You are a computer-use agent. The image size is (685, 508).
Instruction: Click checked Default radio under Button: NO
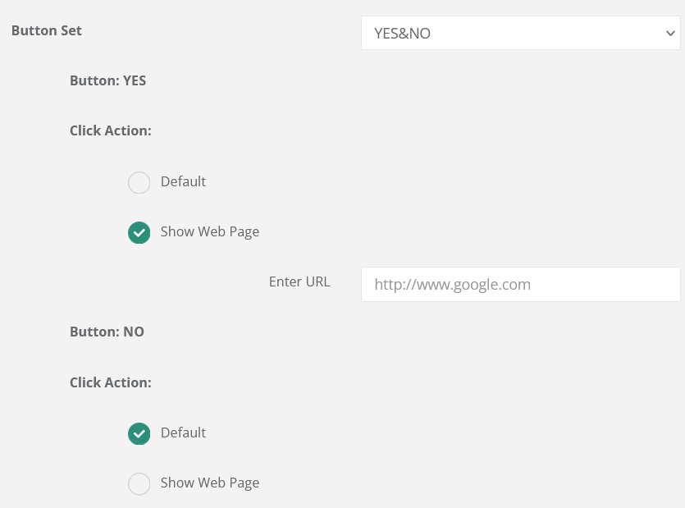(x=139, y=433)
